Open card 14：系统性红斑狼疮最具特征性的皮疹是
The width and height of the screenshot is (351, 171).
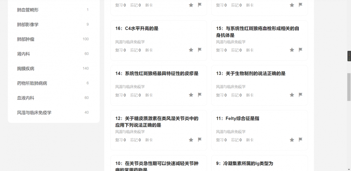pyautogui.click(x=157, y=73)
